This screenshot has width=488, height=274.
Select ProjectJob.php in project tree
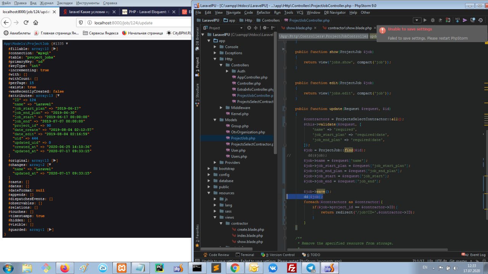tap(243, 138)
